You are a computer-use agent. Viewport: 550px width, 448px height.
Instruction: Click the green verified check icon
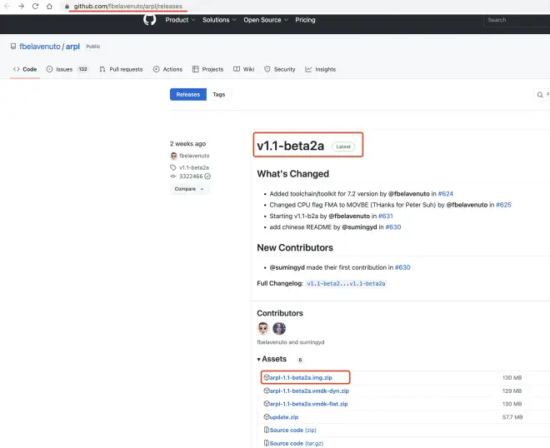point(207,177)
